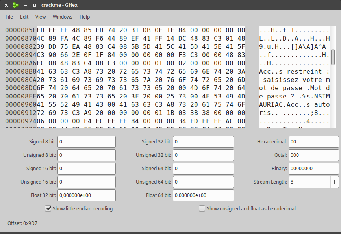
Task: Open the File menu
Action: [x=9, y=17]
